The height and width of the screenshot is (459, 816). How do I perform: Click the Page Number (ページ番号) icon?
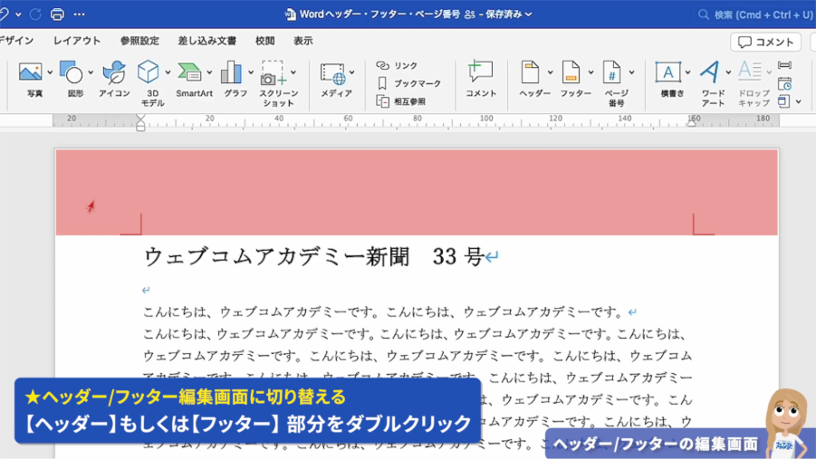pyautogui.click(x=613, y=73)
